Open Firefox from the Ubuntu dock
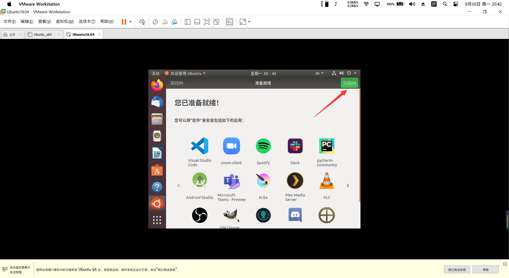Viewport: 509px width, 278px height. click(157, 85)
